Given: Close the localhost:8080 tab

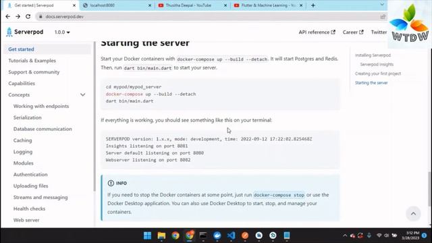Looking at the screenshot, I should pos(150,5).
